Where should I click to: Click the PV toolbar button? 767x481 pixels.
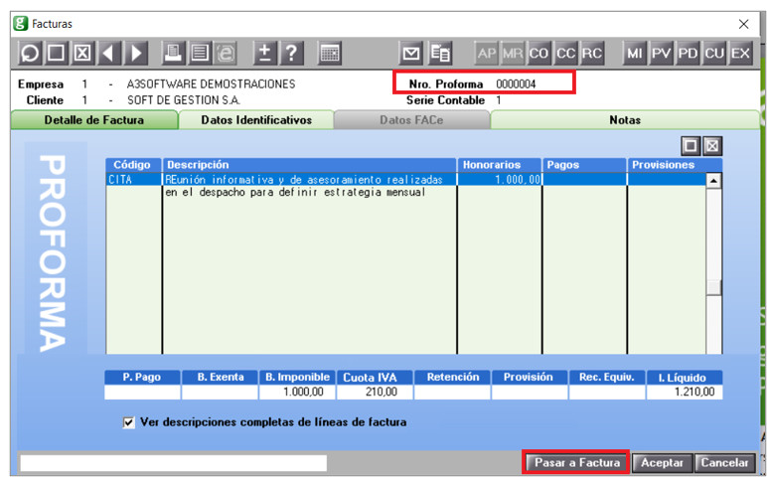pos(661,53)
